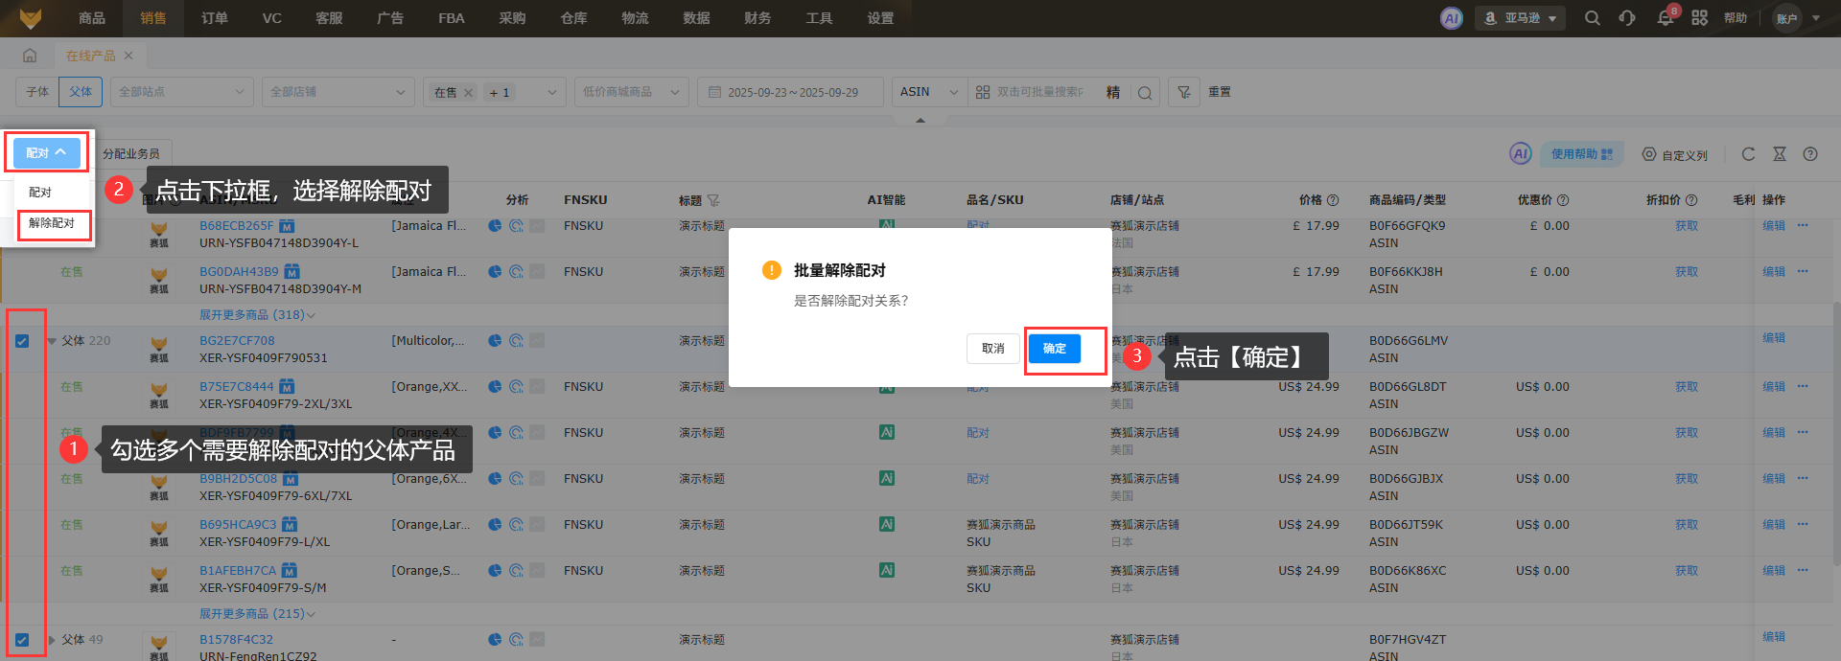Expand 展开更多商品 (215)
The image size is (1841, 661).
[x=257, y=614]
